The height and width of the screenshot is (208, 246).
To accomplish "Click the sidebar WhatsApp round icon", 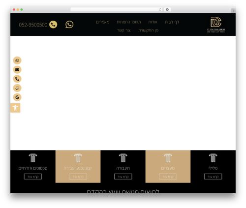I will tap(17, 60).
